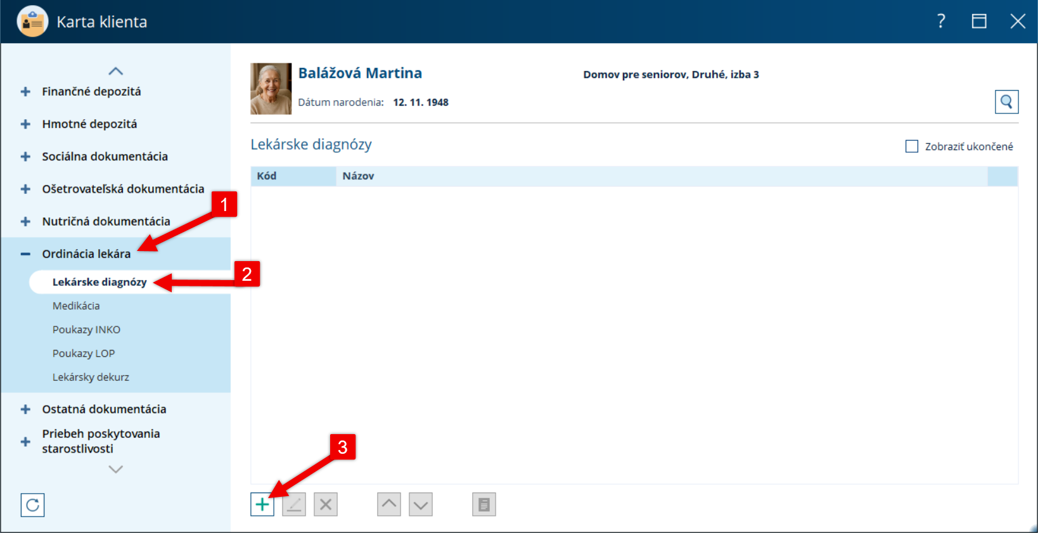Move diagnosis up with the up arrow button
This screenshot has width=1038, height=533.
pos(389,504)
